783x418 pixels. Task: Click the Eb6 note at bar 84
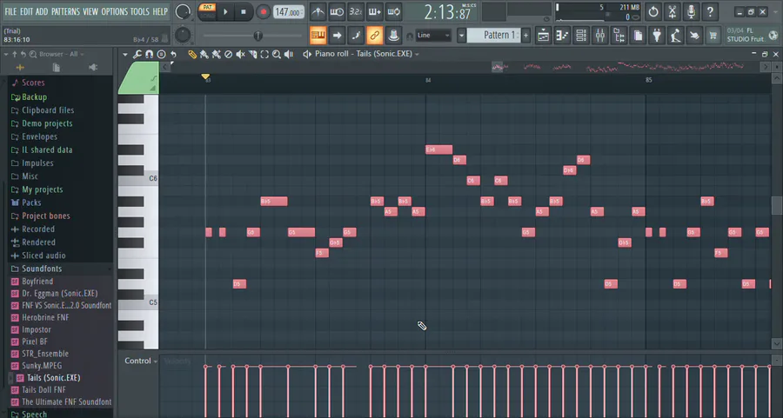pyautogui.click(x=439, y=149)
